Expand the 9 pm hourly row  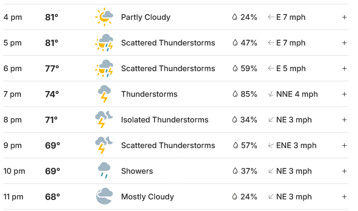pyautogui.click(x=344, y=145)
